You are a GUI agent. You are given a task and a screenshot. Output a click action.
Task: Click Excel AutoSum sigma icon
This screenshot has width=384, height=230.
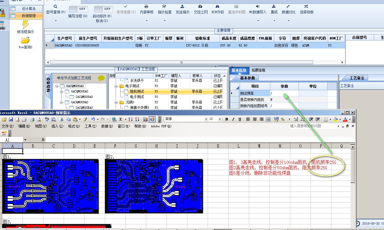point(121,119)
